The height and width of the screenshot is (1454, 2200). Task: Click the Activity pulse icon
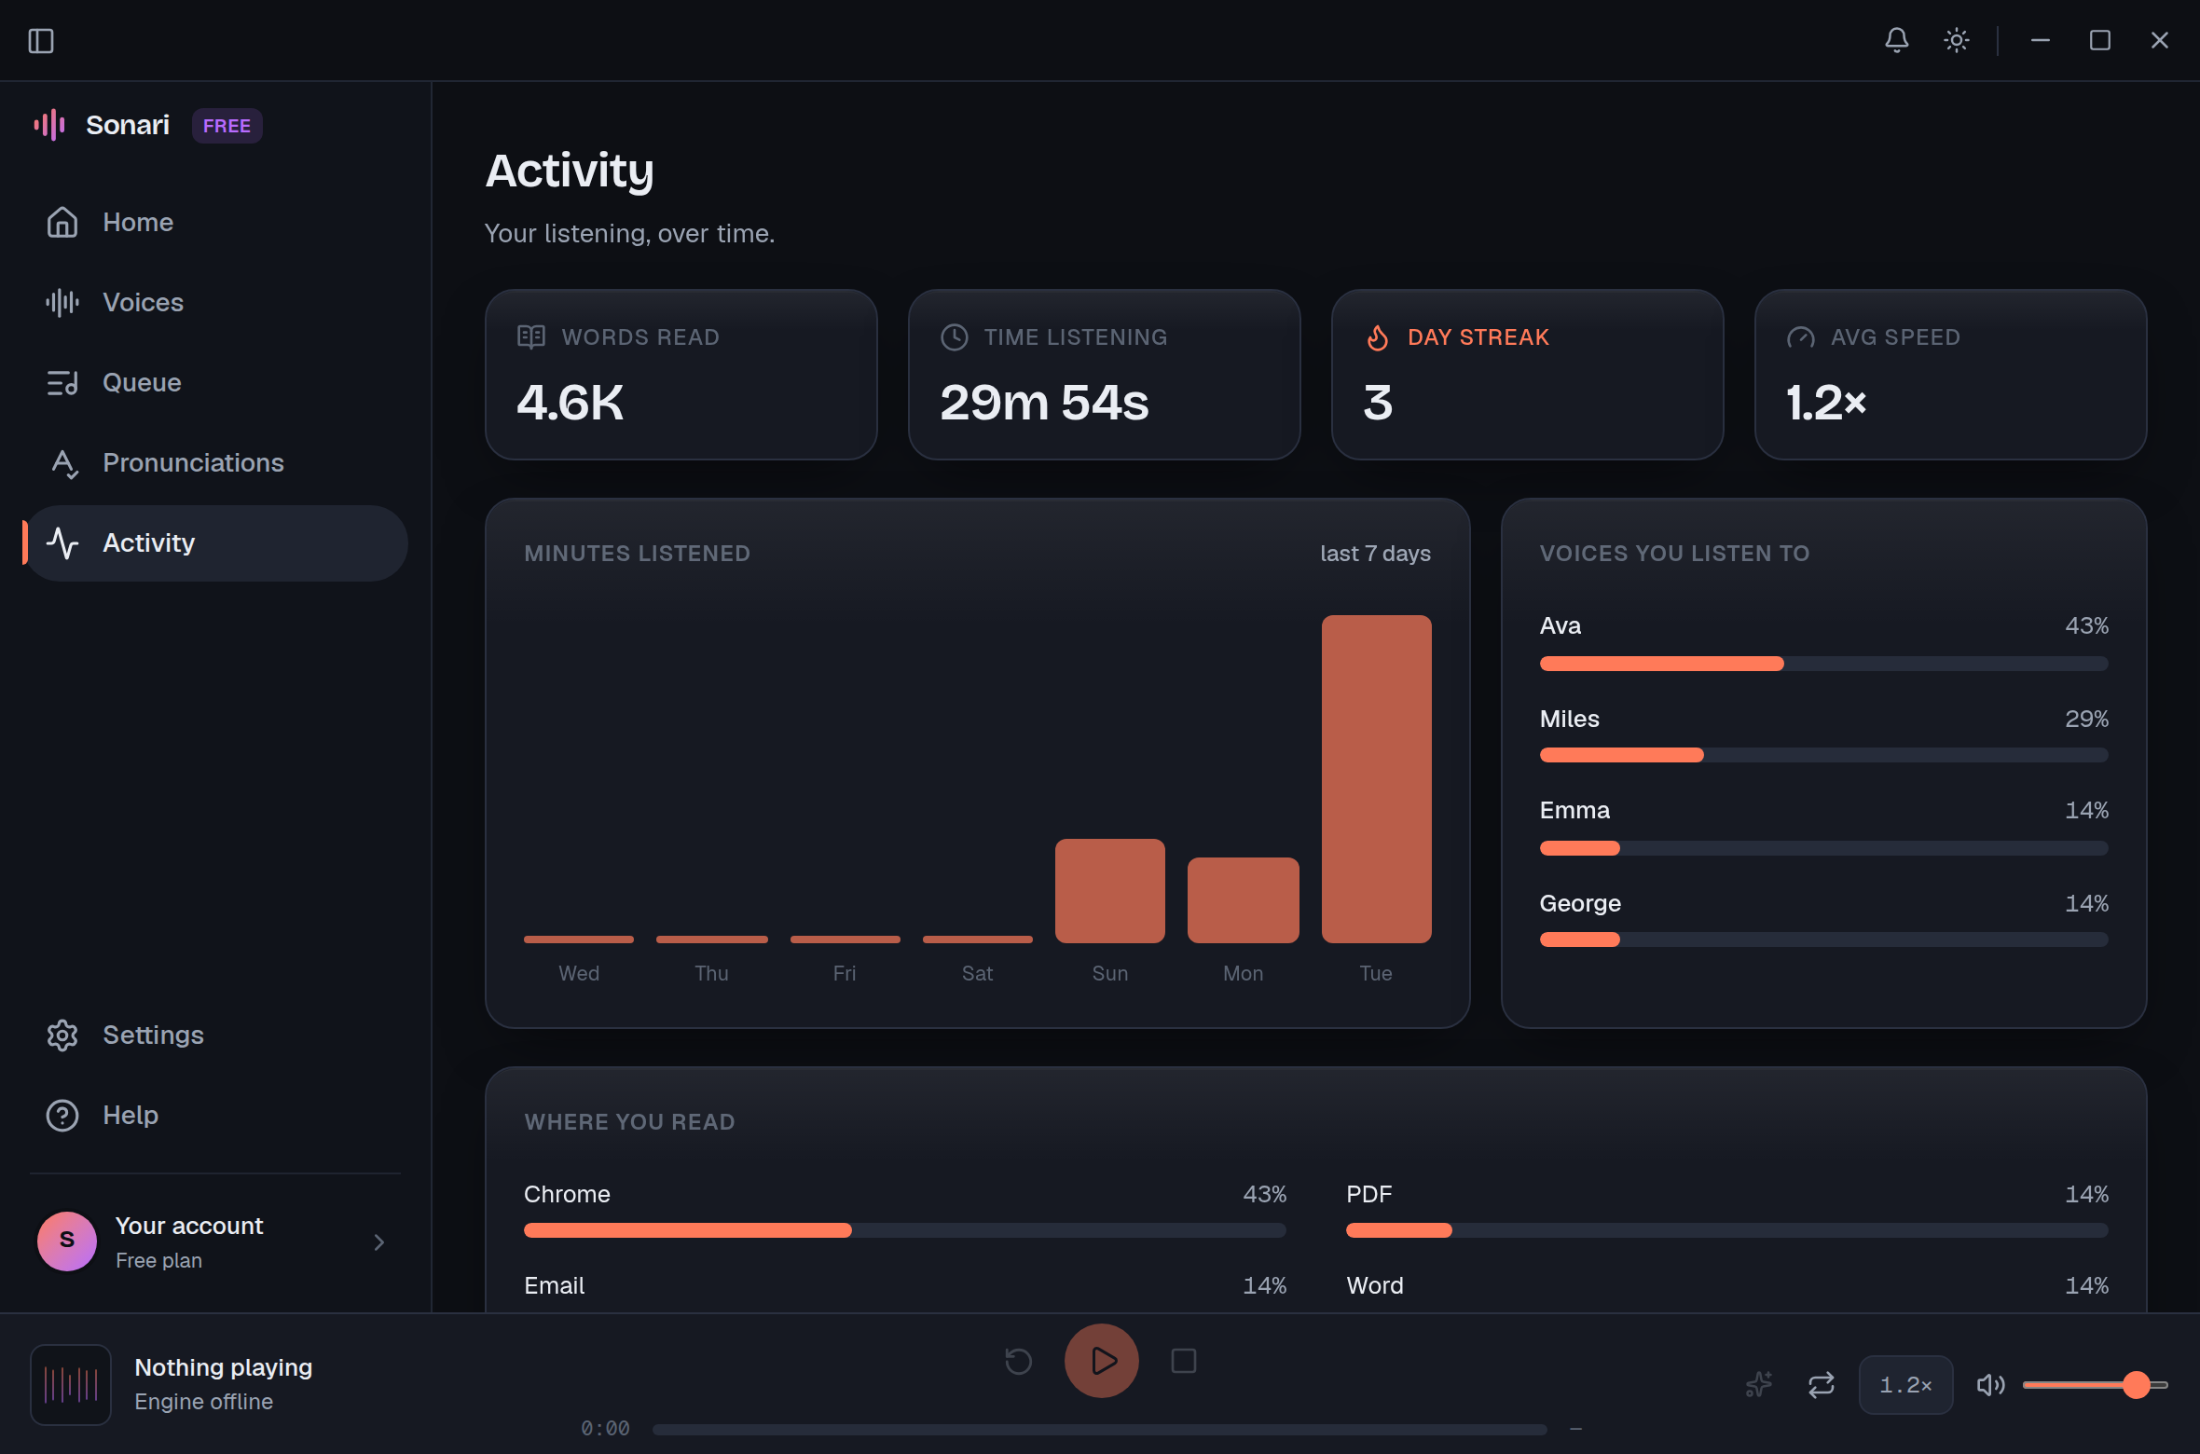(62, 542)
